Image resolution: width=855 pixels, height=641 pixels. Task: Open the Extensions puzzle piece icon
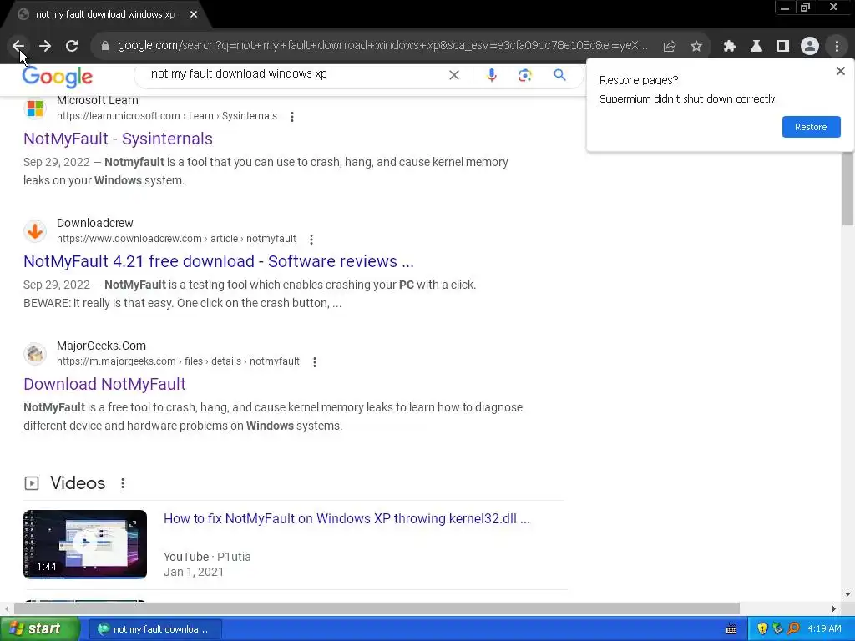tap(730, 47)
